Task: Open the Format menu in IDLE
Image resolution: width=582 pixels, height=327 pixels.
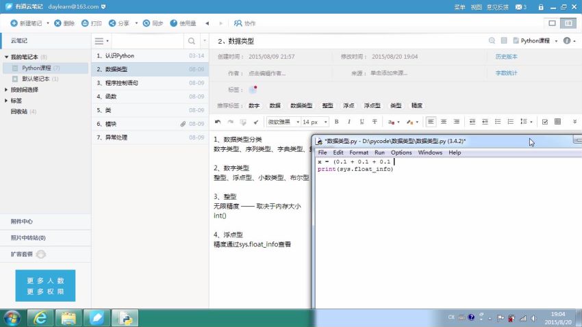Action: pyautogui.click(x=358, y=153)
